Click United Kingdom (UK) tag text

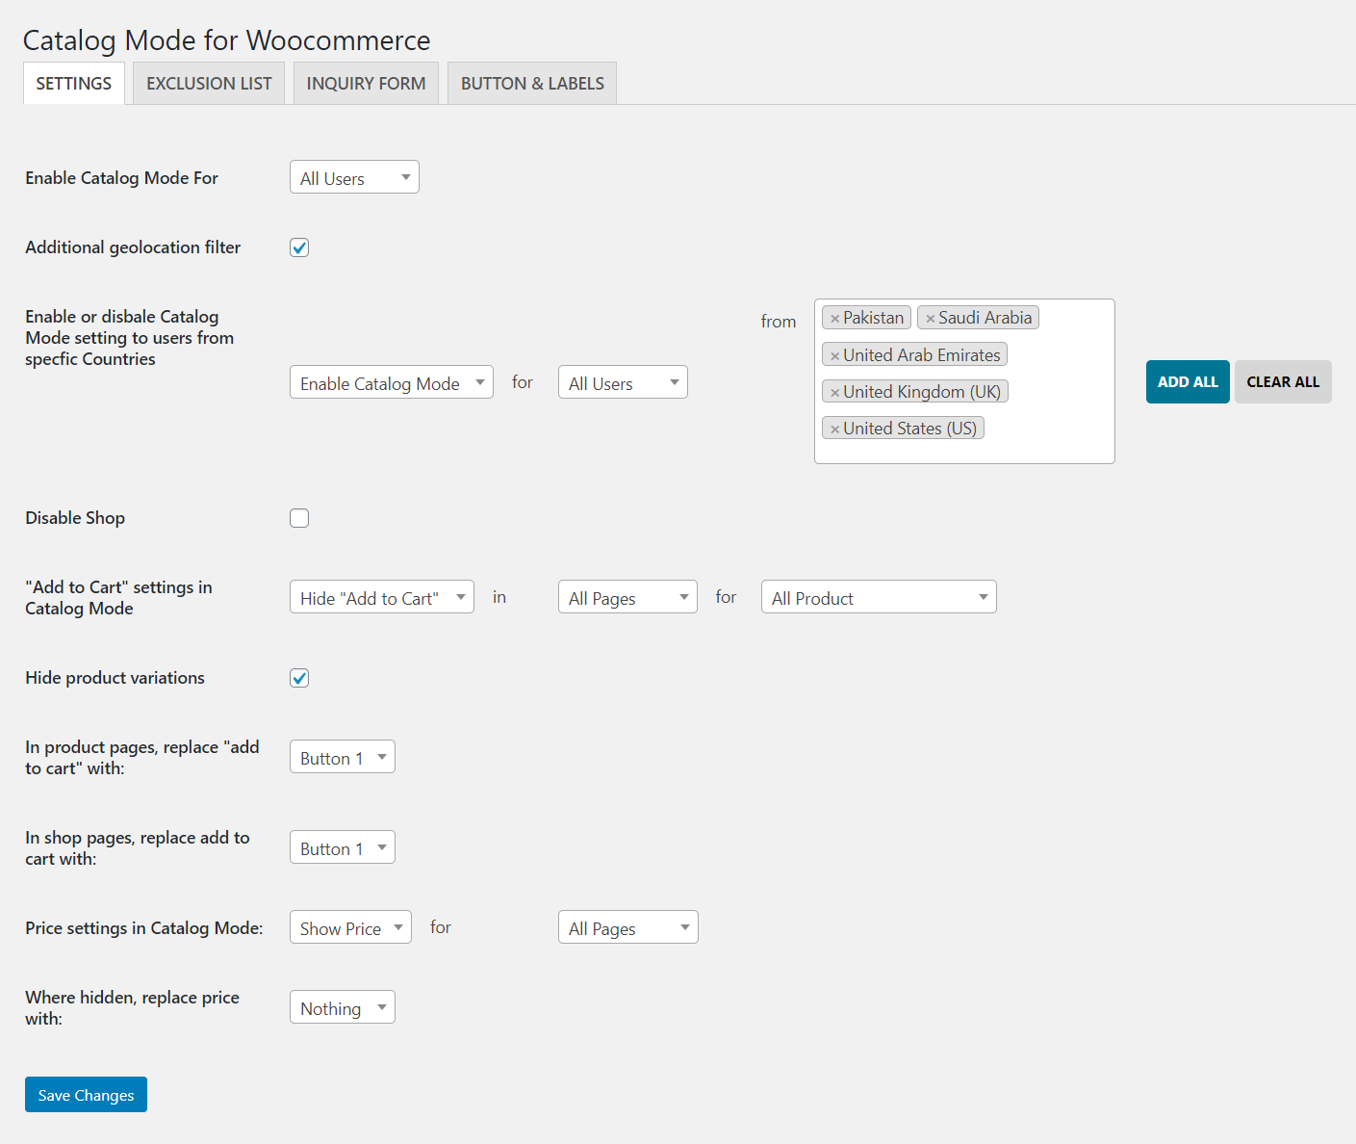coord(922,392)
